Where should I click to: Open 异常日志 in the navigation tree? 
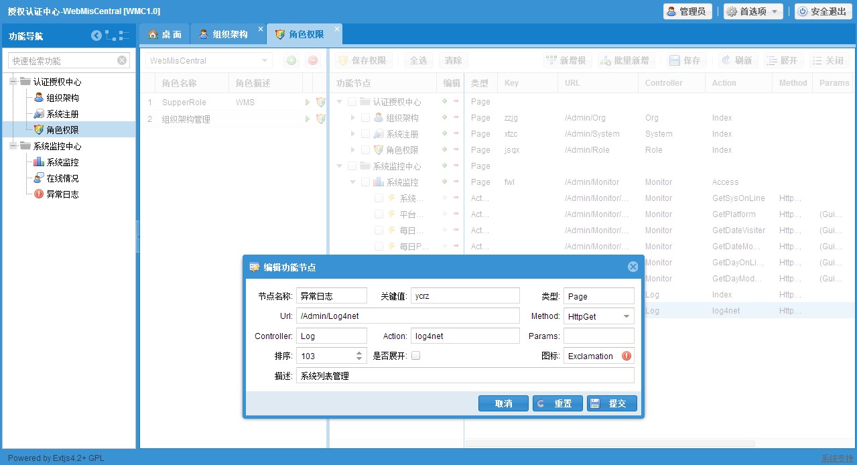point(62,194)
